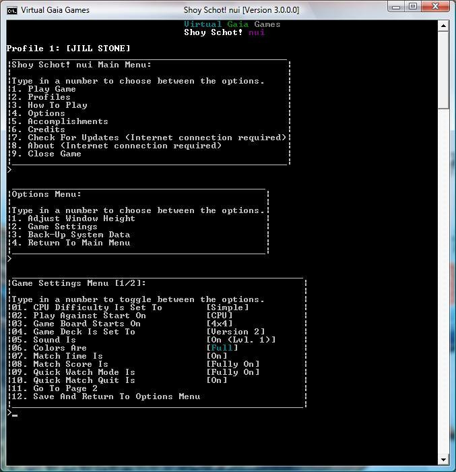Click the scrollbar up arrow
The image size is (456, 472).
443,26
